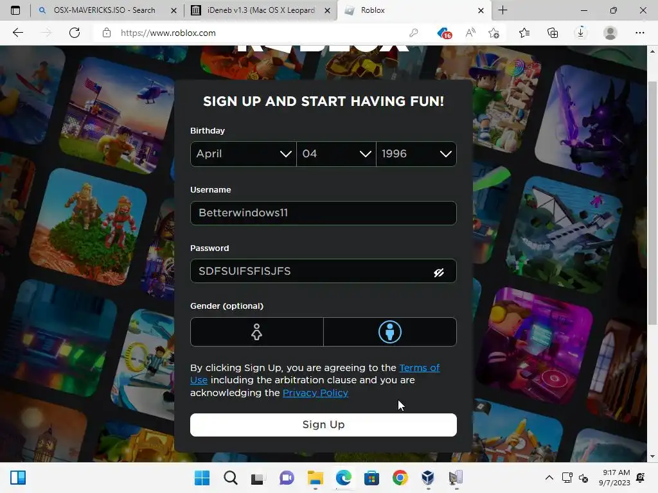Image resolution: width=658 pixels, height=493 pixels.
Task: Open the tab actions menu icon
Action: coord(15,10)
